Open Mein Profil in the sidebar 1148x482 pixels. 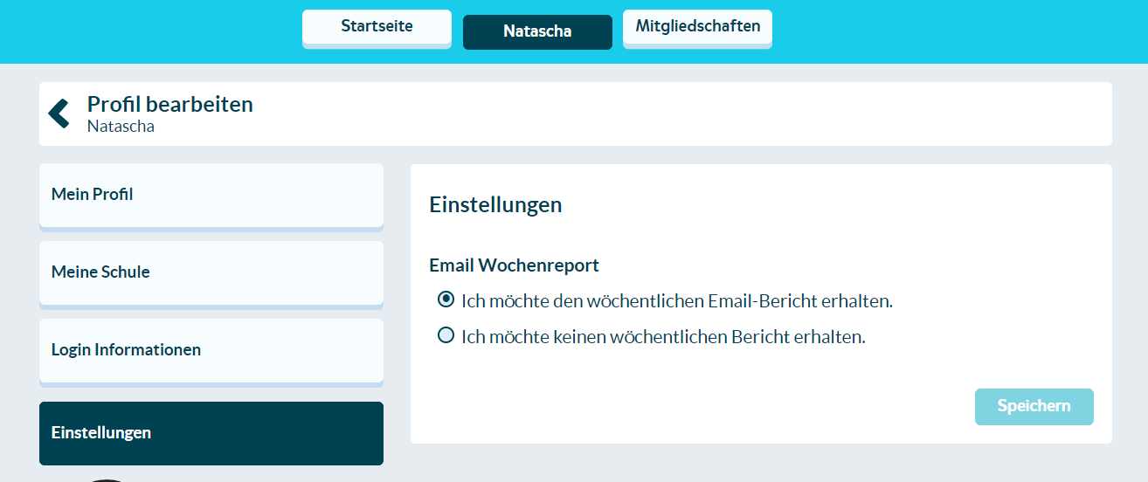coord(211,194)
